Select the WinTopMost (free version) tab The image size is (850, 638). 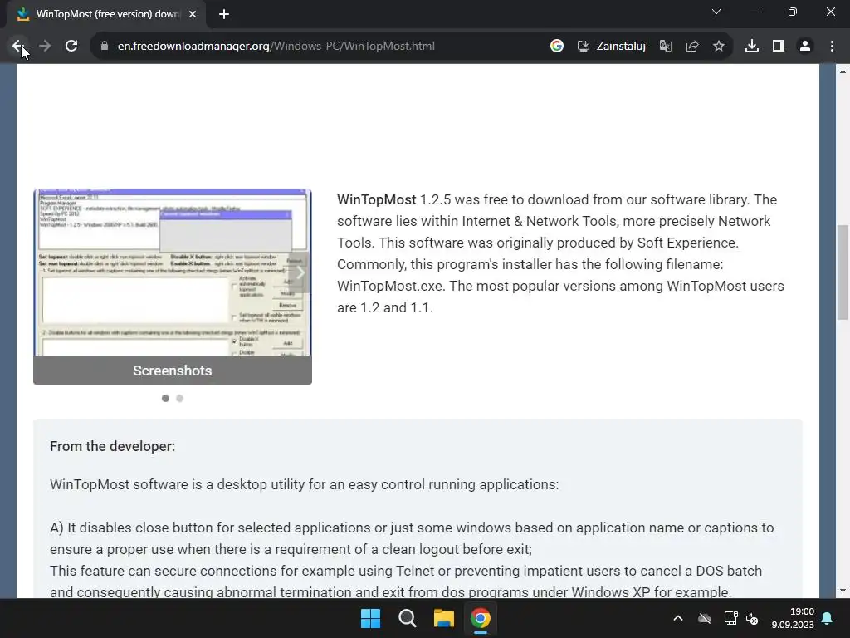[106, 14]
